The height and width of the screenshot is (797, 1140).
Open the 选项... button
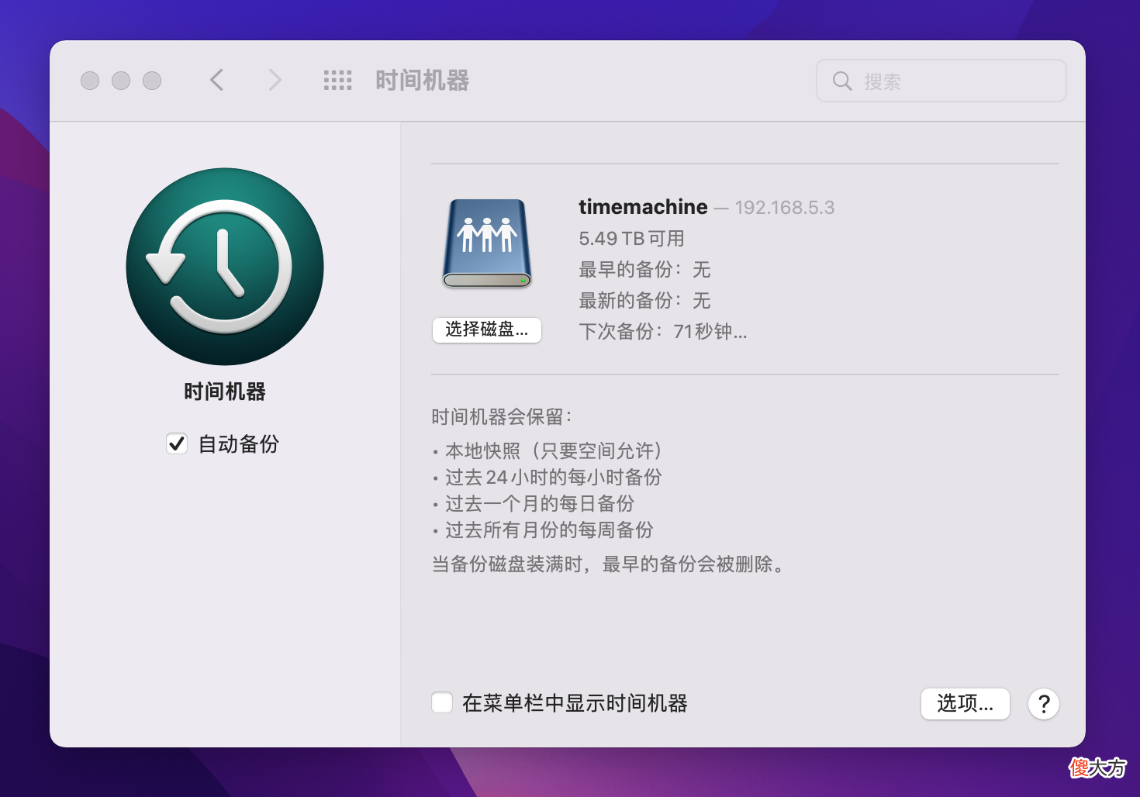[966, 704]
